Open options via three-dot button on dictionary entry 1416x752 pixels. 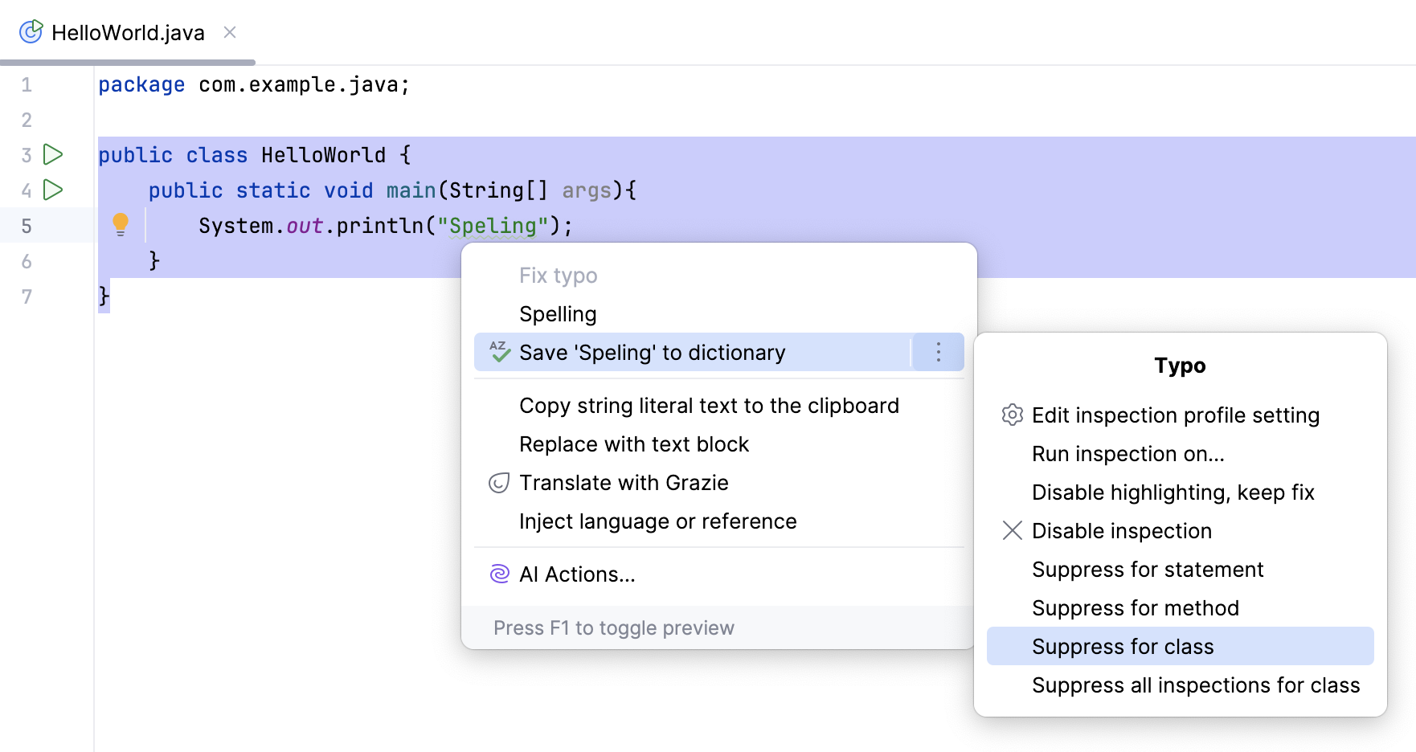click(x=938, y=352)
